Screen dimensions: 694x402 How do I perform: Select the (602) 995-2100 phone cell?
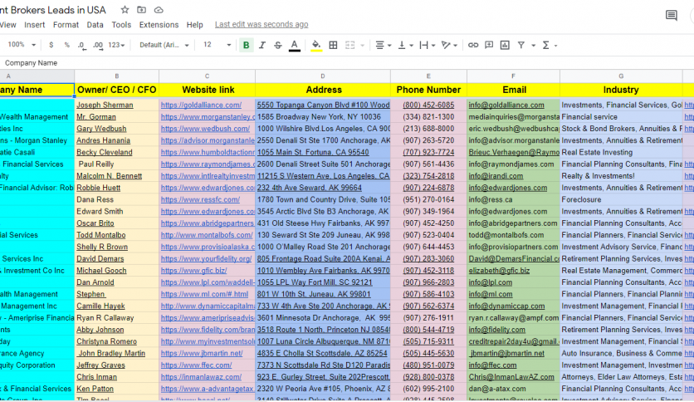(428, 389)
